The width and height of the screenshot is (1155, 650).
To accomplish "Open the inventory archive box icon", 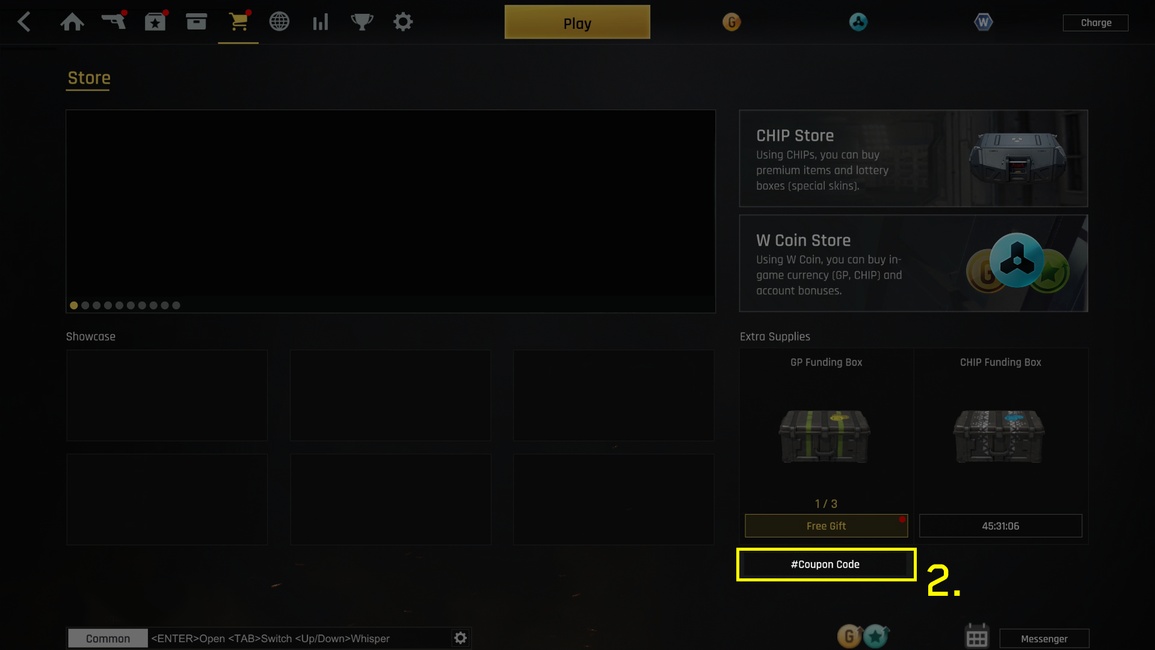I will [196, 22].
